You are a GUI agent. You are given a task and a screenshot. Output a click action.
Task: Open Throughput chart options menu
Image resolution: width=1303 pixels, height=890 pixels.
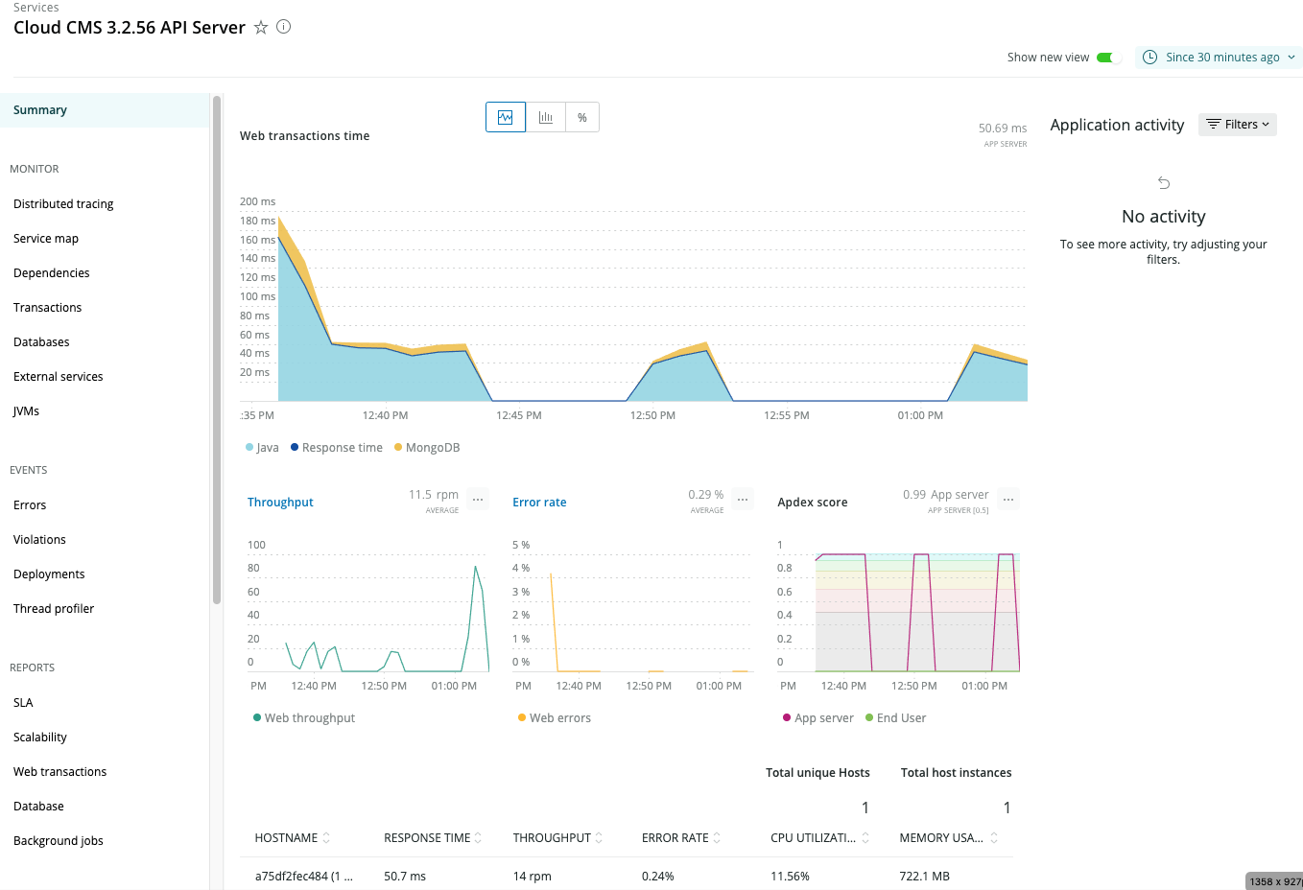478,500
